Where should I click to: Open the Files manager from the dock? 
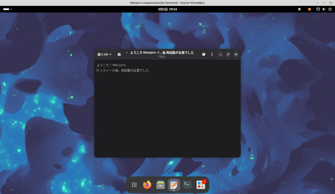click(160, 185)
